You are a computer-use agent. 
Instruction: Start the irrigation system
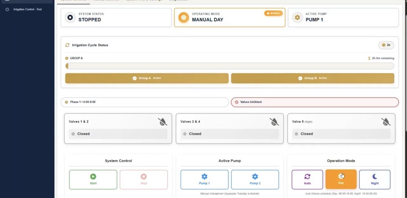(x=93, y=179)
